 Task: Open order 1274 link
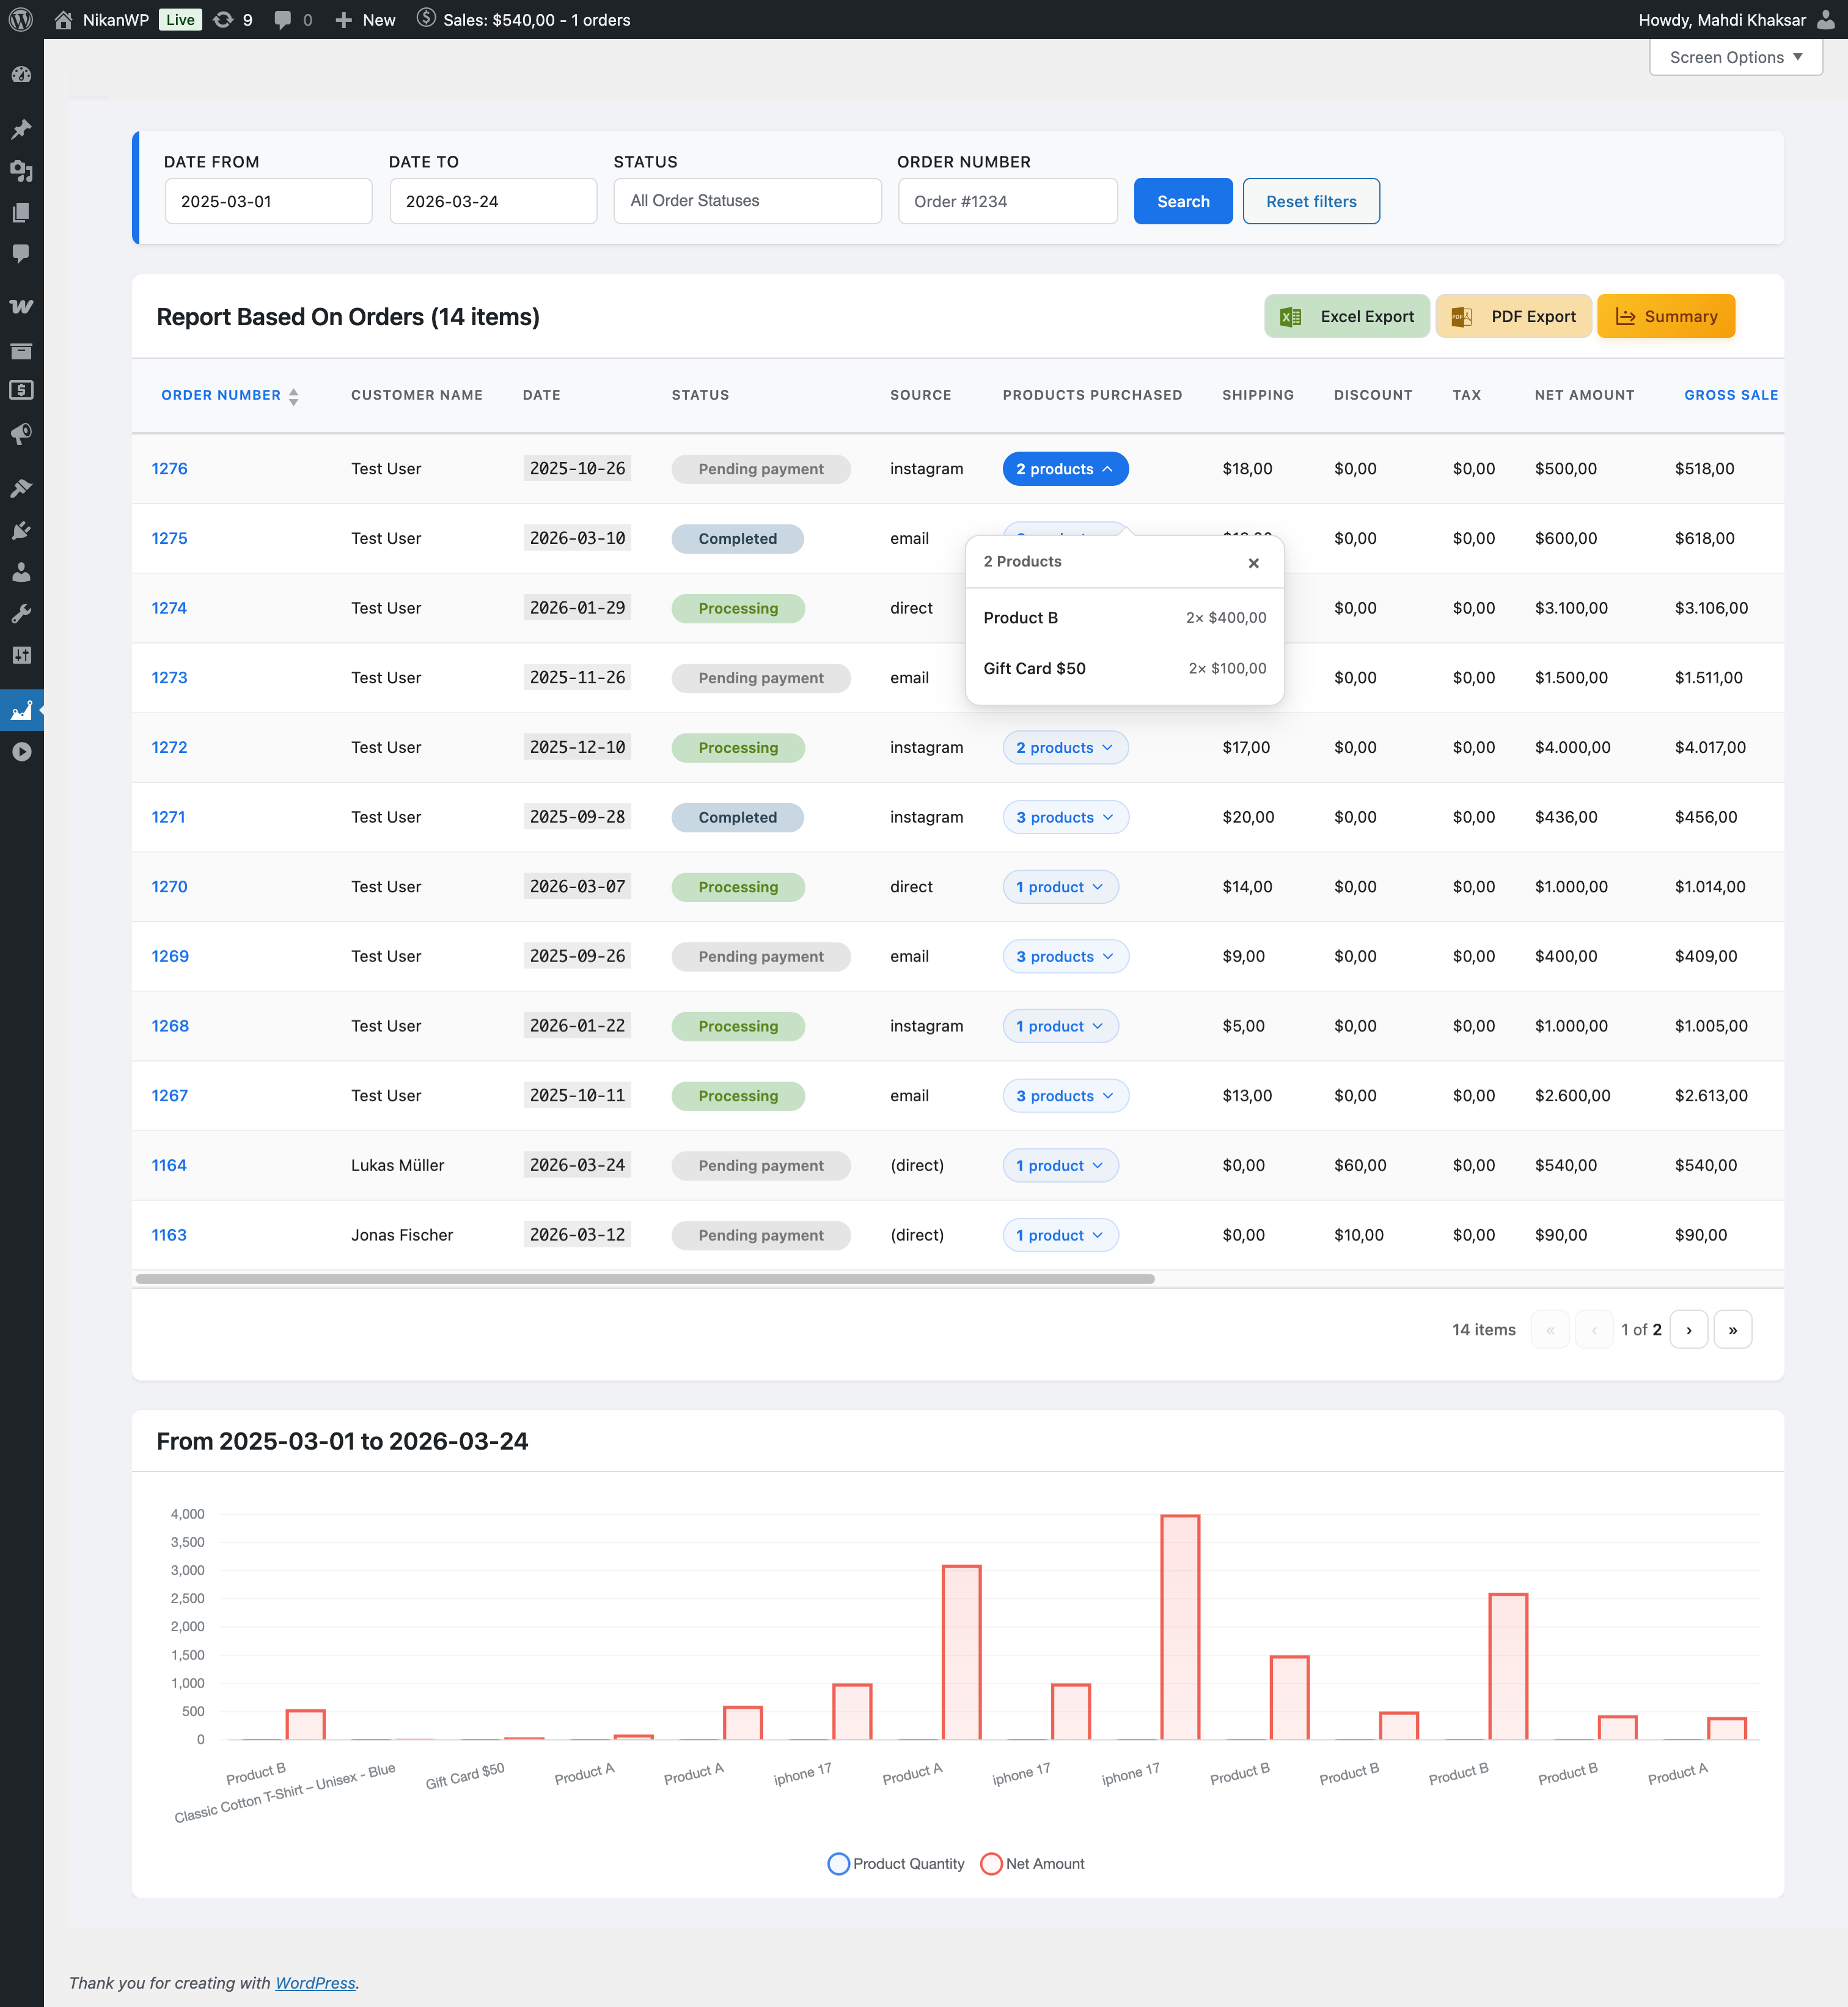click(169, 608)
